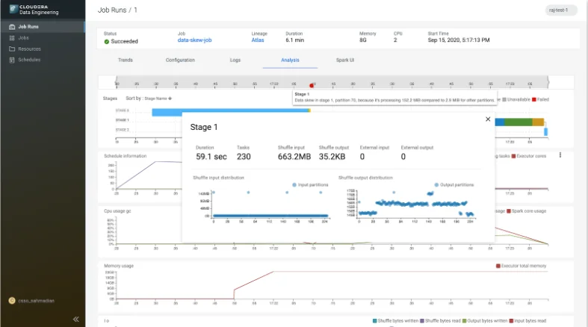This screenshot has width=588, height=327.
Task: Click the Schedule information chart title
Action: (x=126, y=156)
